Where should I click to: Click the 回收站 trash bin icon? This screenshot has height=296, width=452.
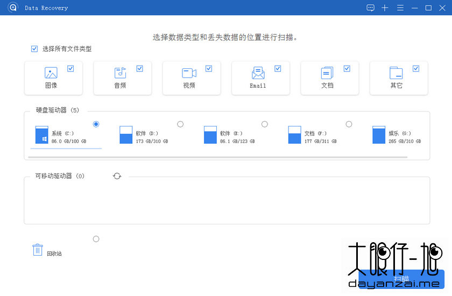pyautogui.click(x=38, y=250)
